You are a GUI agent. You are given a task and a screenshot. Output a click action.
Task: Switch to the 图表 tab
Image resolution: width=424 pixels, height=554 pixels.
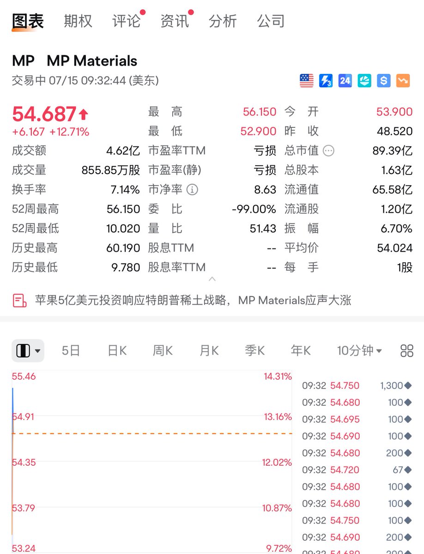[x=28, y=21]
